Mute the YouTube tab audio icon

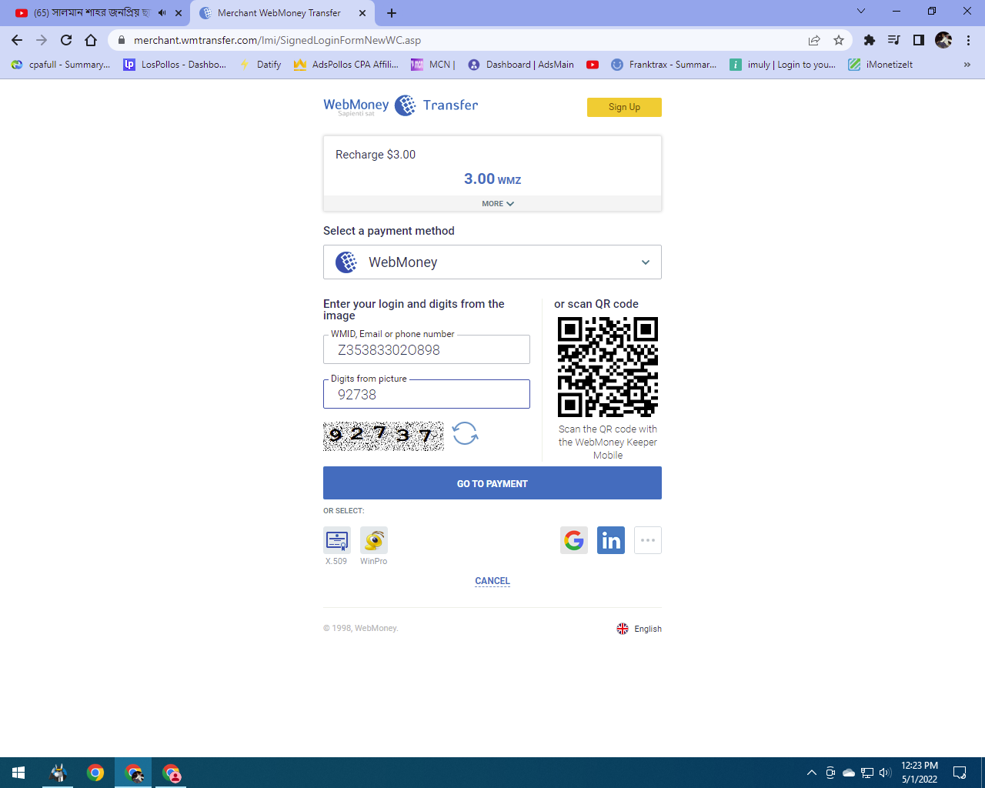[162, 13]
